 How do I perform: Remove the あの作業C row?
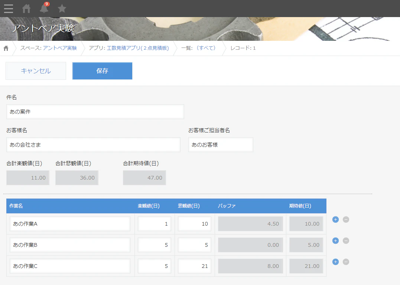[346, 262]
